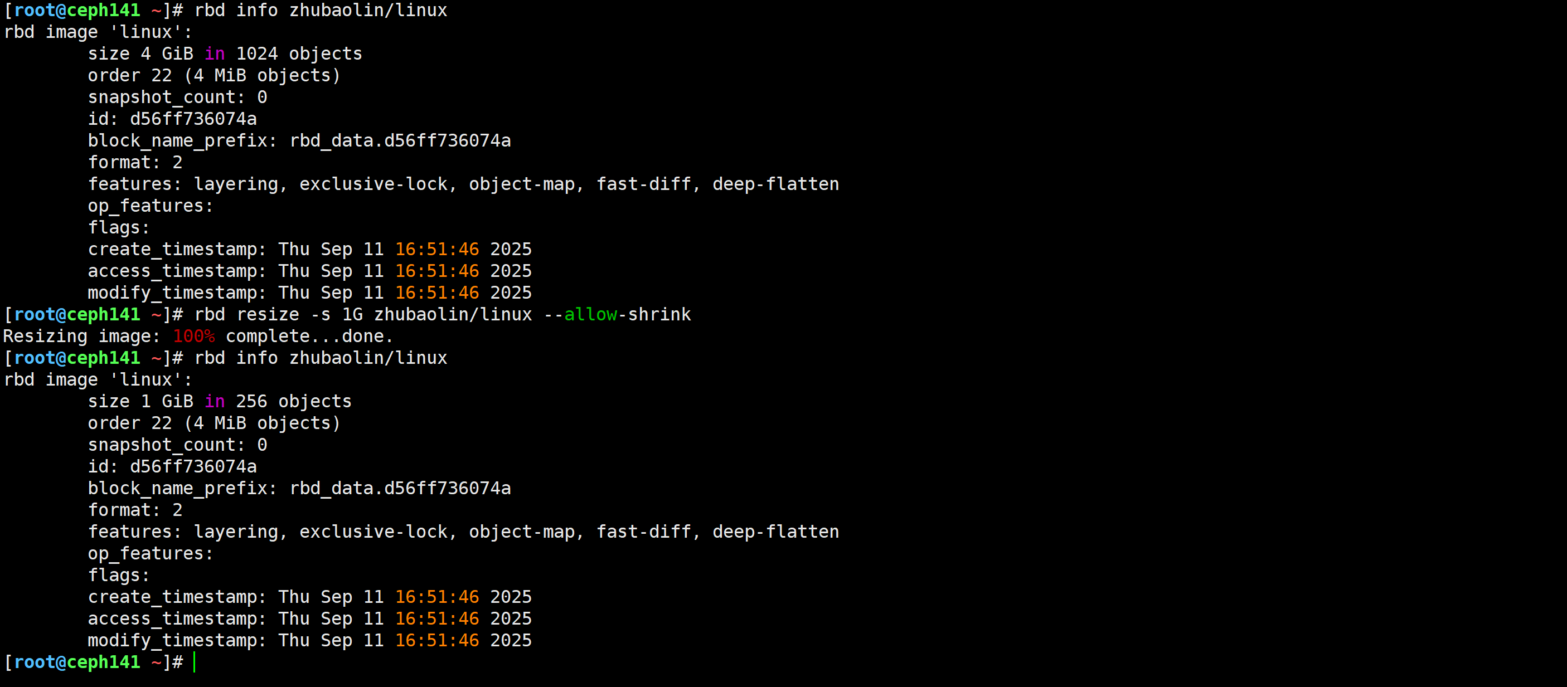This screenshot has width=1567, height=687.
Task: Click the root@ceph141 prompt on the last line
Action: click(x=76, y=662)
